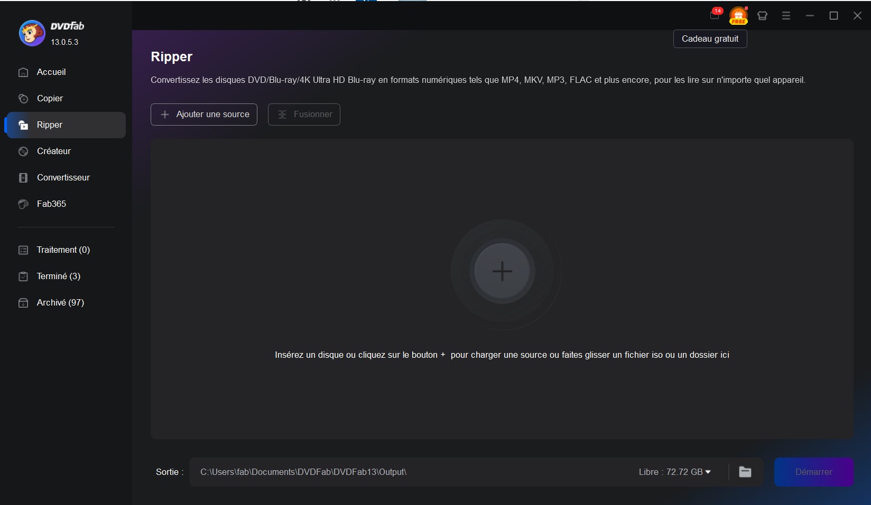The width and height of the screenshot is (871, 505).
Task: Switch to the Terminé (3) list
Action: tap(58, 277)
